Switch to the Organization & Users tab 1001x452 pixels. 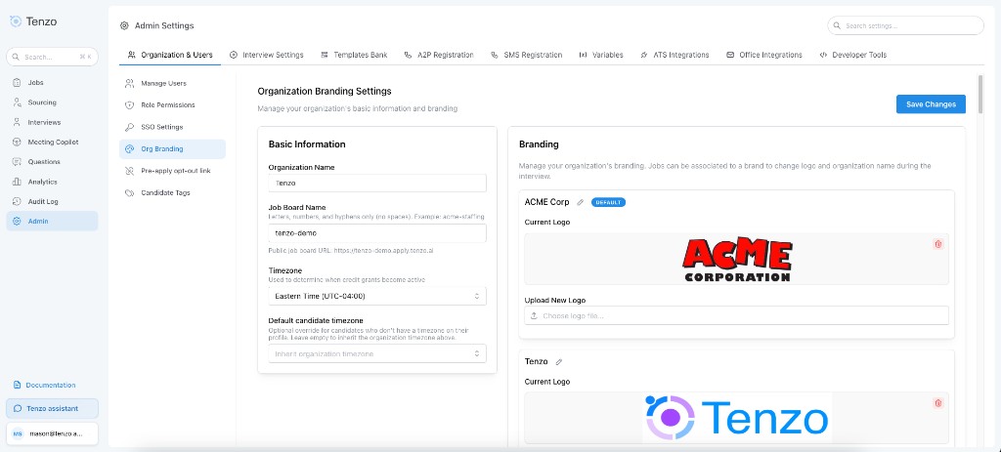pyautogui.click(x=170, y=55)
